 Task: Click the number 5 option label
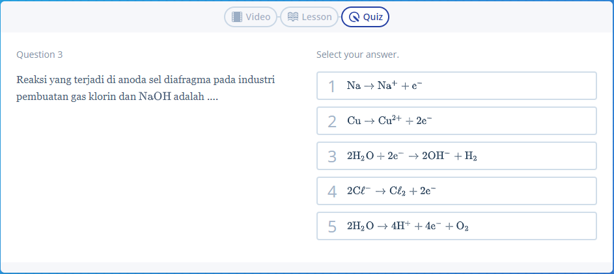point(332,227)
